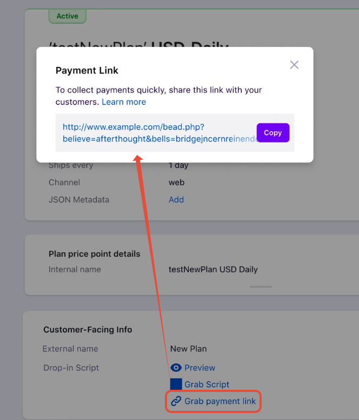Screen dimensions: 359x420
Task: Click the New Plan external name value
Action: (188, 349)
